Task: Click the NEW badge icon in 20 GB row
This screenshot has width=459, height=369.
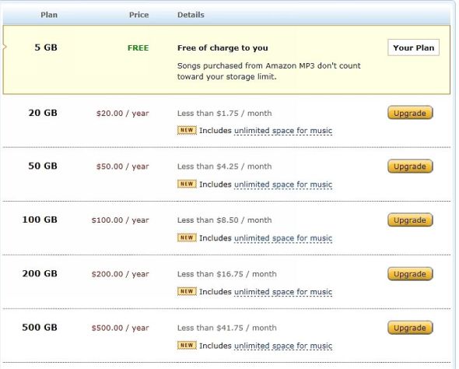Action: tap(187, 130)
